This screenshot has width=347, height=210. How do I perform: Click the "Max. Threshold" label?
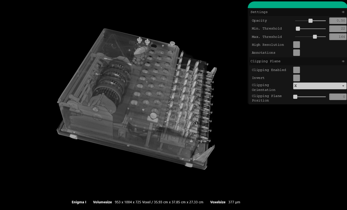pos(267,37)
